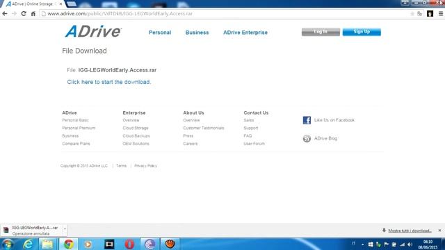Click the network signal tray icon

coord(402,244)
